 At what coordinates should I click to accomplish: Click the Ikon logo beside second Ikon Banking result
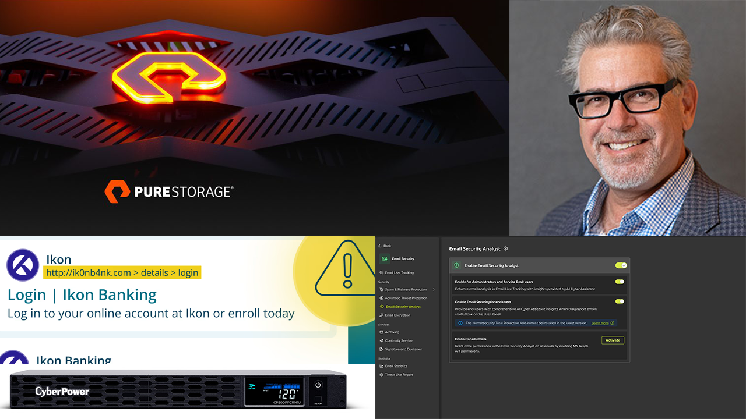(14, 358)
